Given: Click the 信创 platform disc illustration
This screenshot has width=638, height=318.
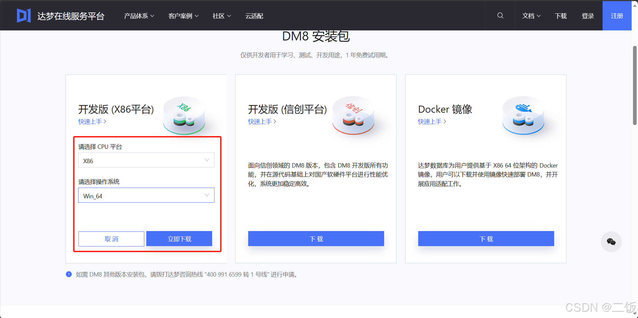Looking at the screenshot, I should tap(353, 115).
